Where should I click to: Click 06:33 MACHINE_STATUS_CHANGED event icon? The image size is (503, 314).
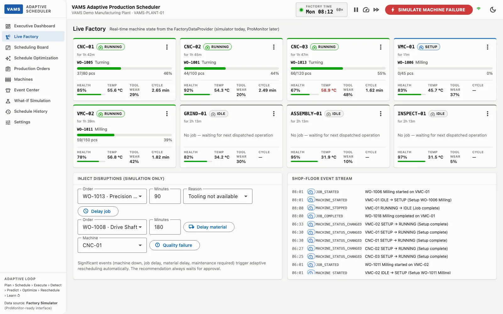click(311, 224)
